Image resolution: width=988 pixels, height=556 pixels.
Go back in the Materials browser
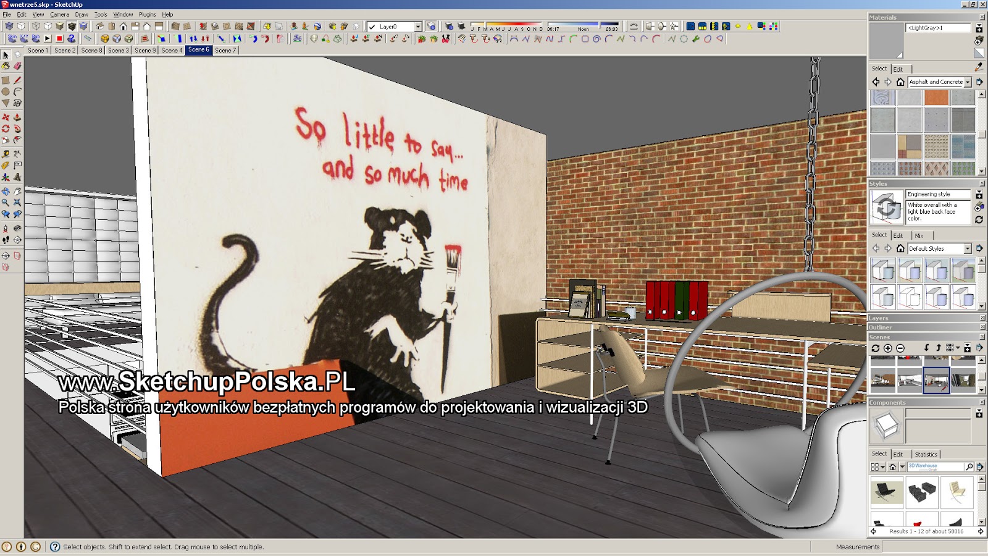coord(876,82)
